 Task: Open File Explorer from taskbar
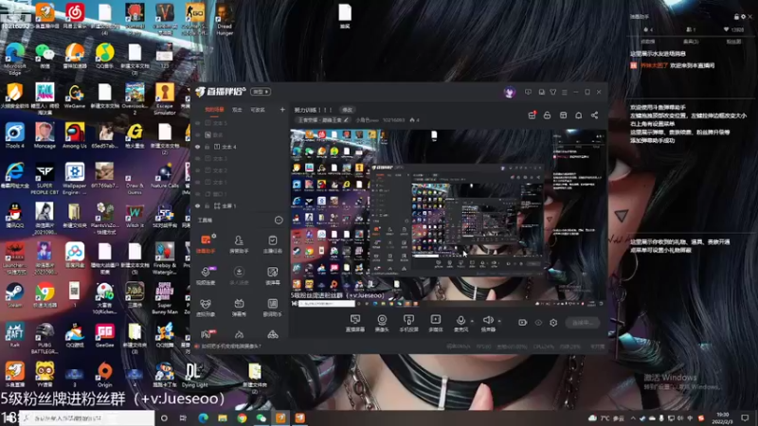pyautogui.click(x=223, y=417)
